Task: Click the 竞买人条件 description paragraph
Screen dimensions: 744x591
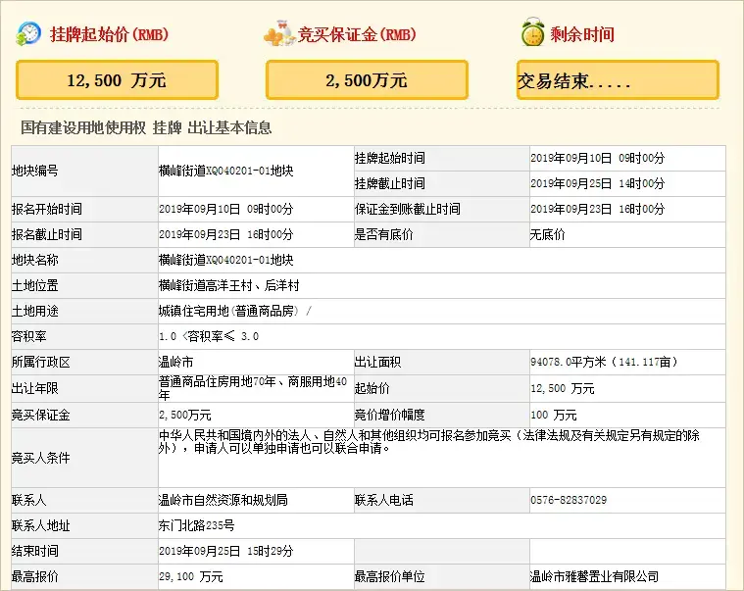Action: click(431, 442)
